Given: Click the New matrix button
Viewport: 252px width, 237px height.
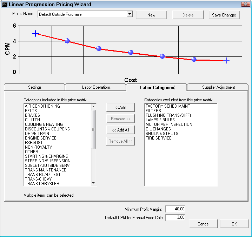Looking at the screenshot, I should click(151, 15).
